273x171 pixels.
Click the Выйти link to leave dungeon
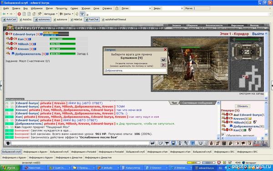tap(258, 34)
